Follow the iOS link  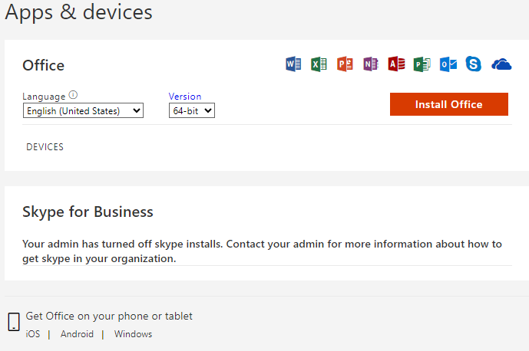[x=33, y=334]
